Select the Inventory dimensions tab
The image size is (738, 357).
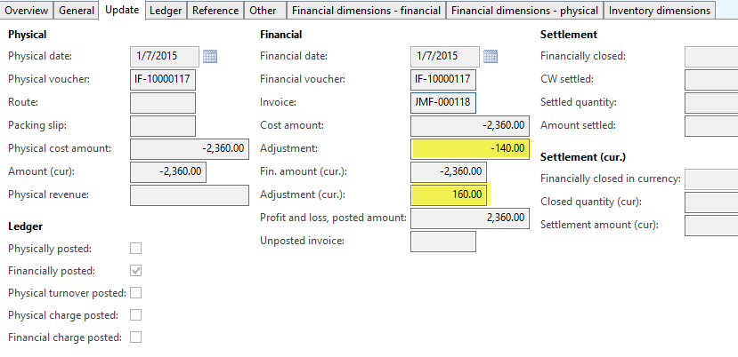[x=660, y=11]
